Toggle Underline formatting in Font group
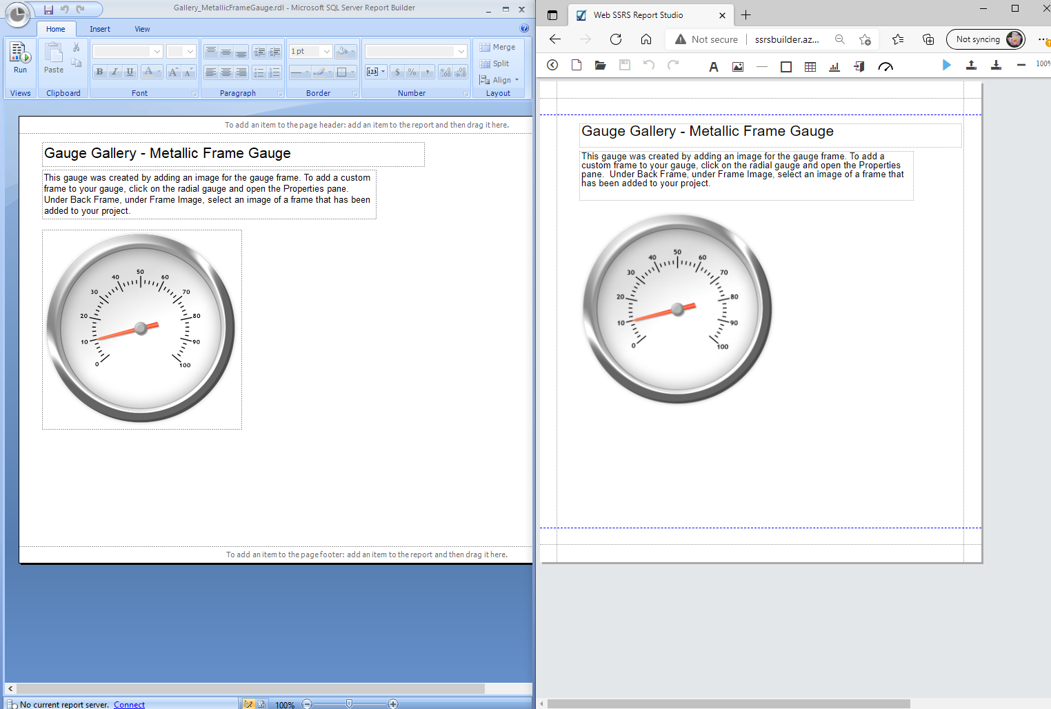This screenshot has height=709, width=1051. (130, 72)
